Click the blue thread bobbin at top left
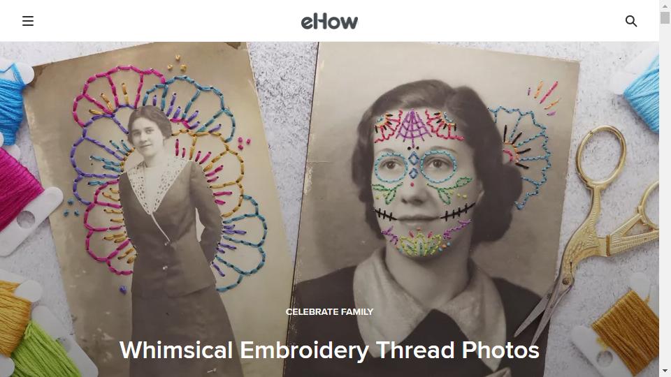 coord(13,96)
